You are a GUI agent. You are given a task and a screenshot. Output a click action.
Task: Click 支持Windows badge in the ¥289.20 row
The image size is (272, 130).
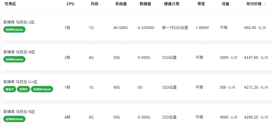14,119
